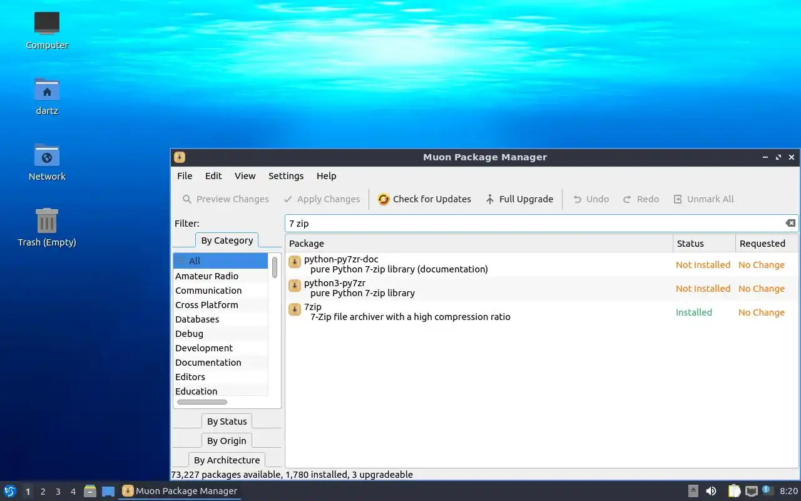Start a Full Upgrade
Viewport: 801px width, 501px height.
(519, 199)
